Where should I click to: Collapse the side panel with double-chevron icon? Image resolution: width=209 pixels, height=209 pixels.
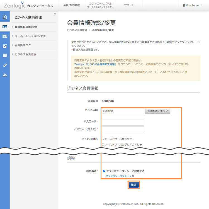coord(55,14)
